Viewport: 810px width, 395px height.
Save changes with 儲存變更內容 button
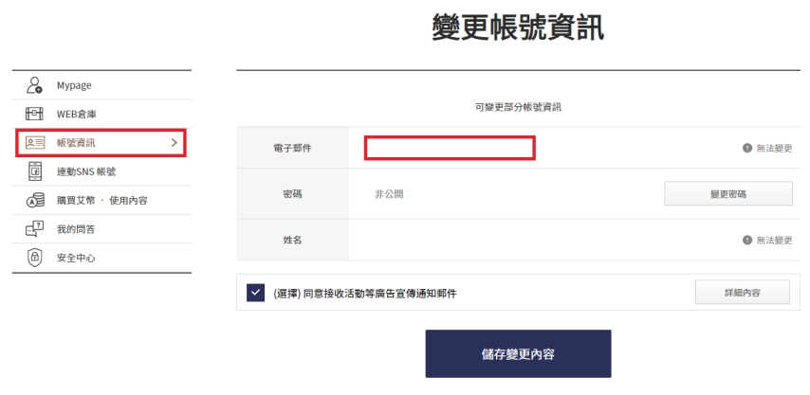click(518, 354)
